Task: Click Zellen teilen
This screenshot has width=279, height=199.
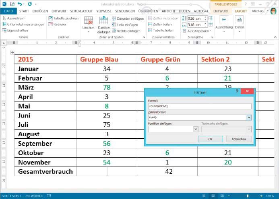Action: (x=160, y=25)
